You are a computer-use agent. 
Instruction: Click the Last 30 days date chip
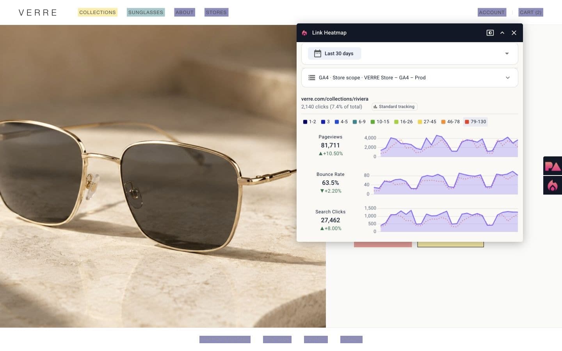[334, 53]
